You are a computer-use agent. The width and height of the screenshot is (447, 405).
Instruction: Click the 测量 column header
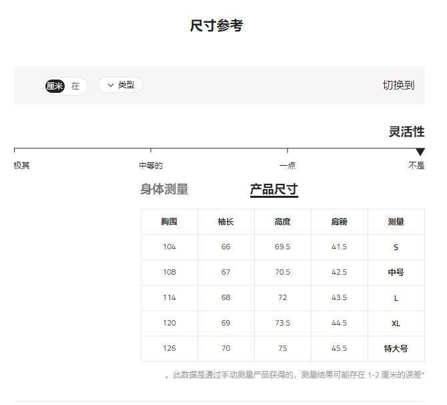[396, 222]
